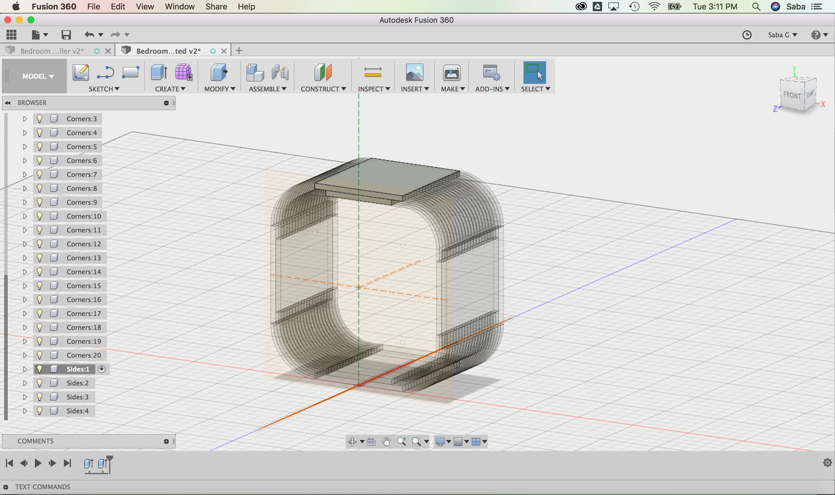
Task: Activate the Sides:1 component radio button
Action: (x=102, y=369)
